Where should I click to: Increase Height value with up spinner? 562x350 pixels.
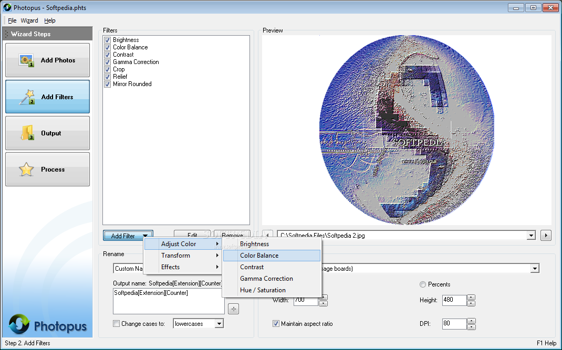coord(471,298)
